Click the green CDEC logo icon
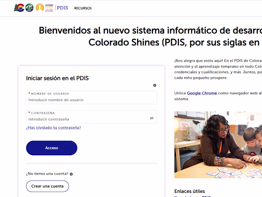 (29, 8)
